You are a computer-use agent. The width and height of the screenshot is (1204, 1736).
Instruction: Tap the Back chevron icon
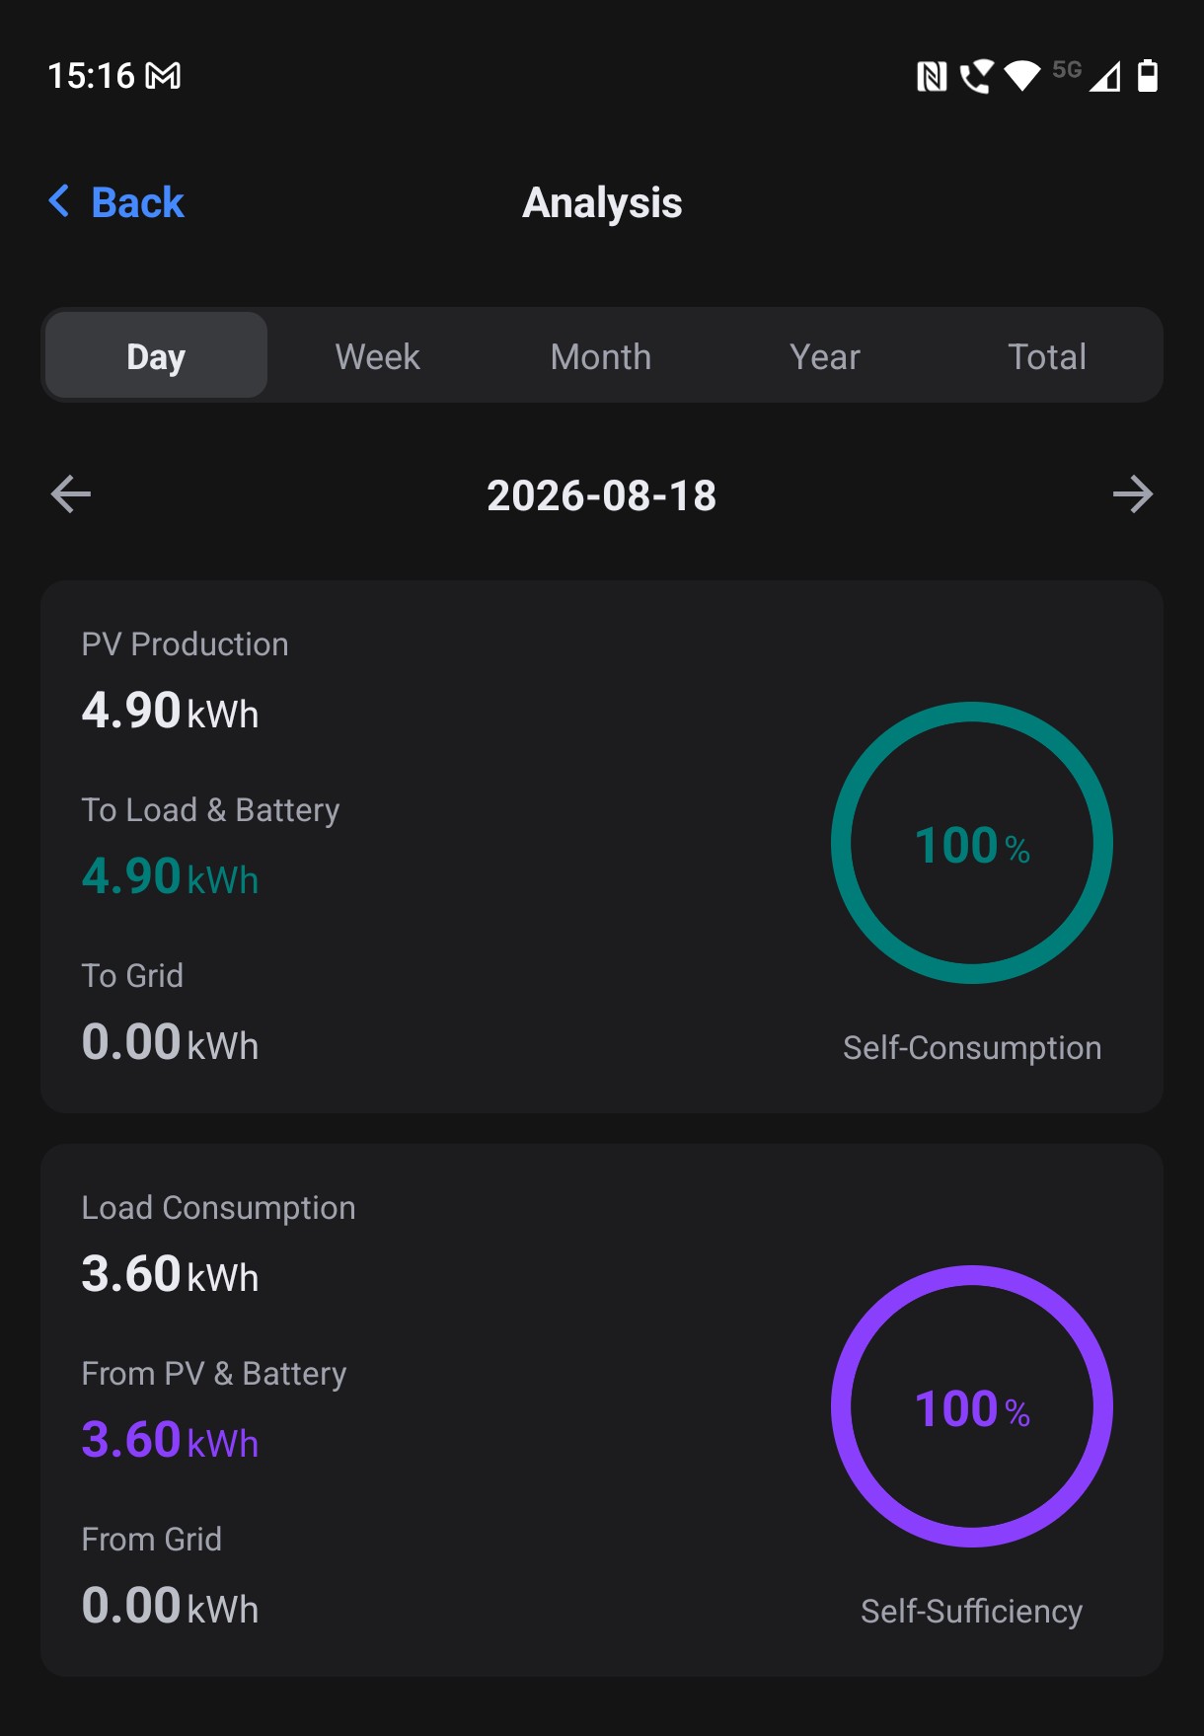pos(59,201)
